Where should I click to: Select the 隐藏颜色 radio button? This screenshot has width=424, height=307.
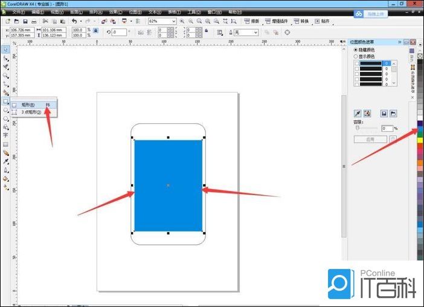[356, 50]
